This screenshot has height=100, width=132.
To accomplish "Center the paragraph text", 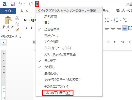I will [x=113, y=28].
